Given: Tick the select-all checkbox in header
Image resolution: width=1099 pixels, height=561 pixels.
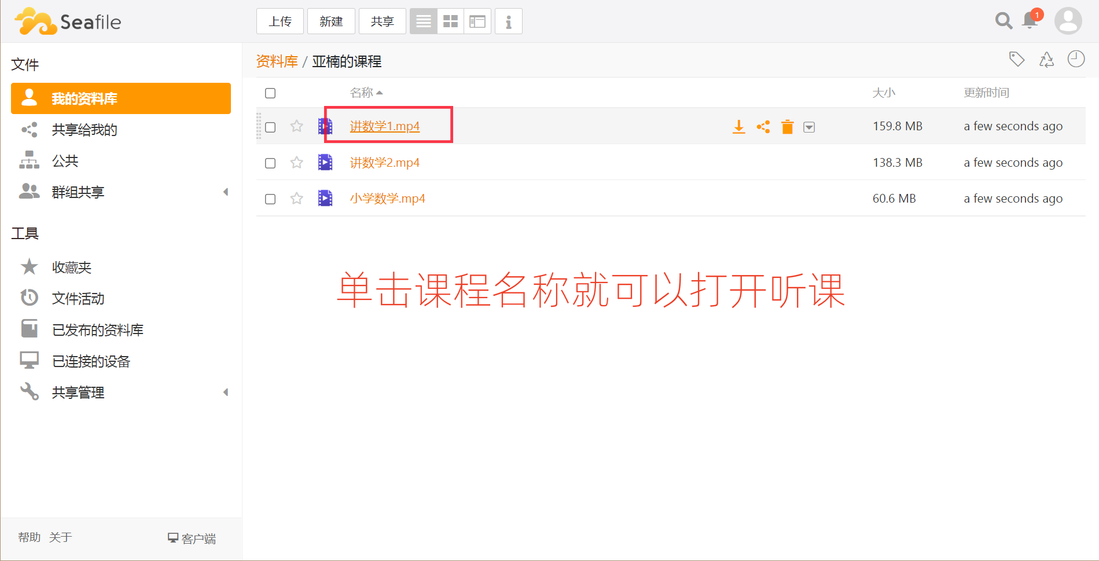Looking at the screenshot, I should pyautogui.click(x=270, y=93).
